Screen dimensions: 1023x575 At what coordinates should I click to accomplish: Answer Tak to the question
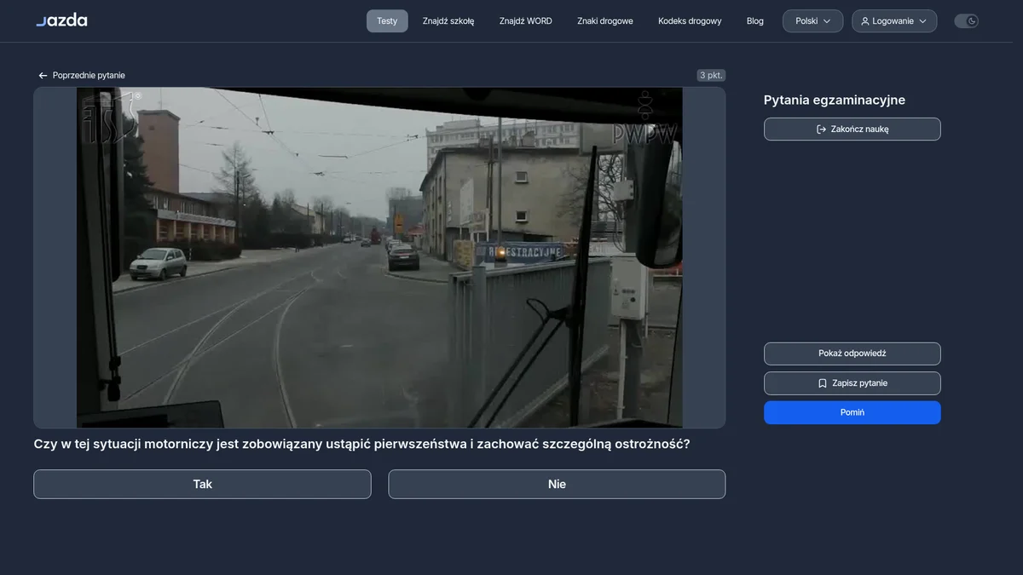[202, 484]
